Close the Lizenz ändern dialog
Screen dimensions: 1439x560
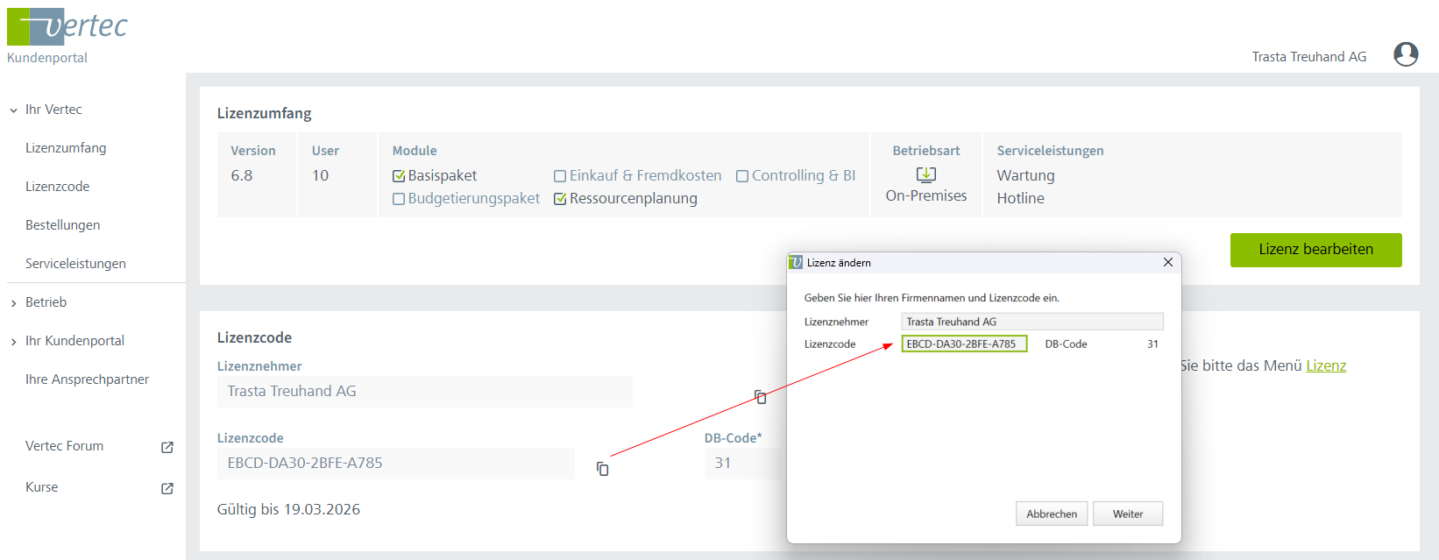1167,262
